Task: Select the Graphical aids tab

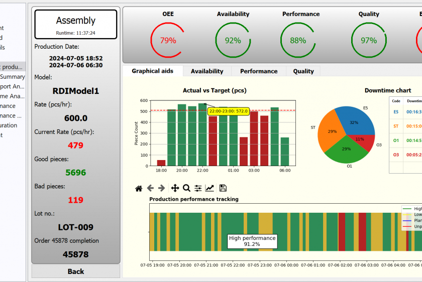Action: coord(152,71)
